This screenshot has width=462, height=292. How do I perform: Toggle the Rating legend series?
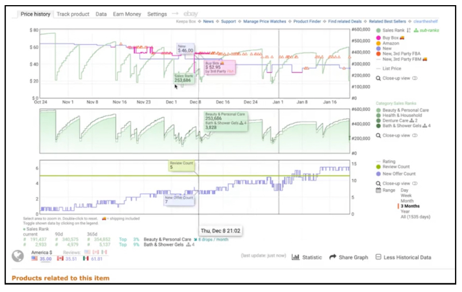click(x=386, y=161)
